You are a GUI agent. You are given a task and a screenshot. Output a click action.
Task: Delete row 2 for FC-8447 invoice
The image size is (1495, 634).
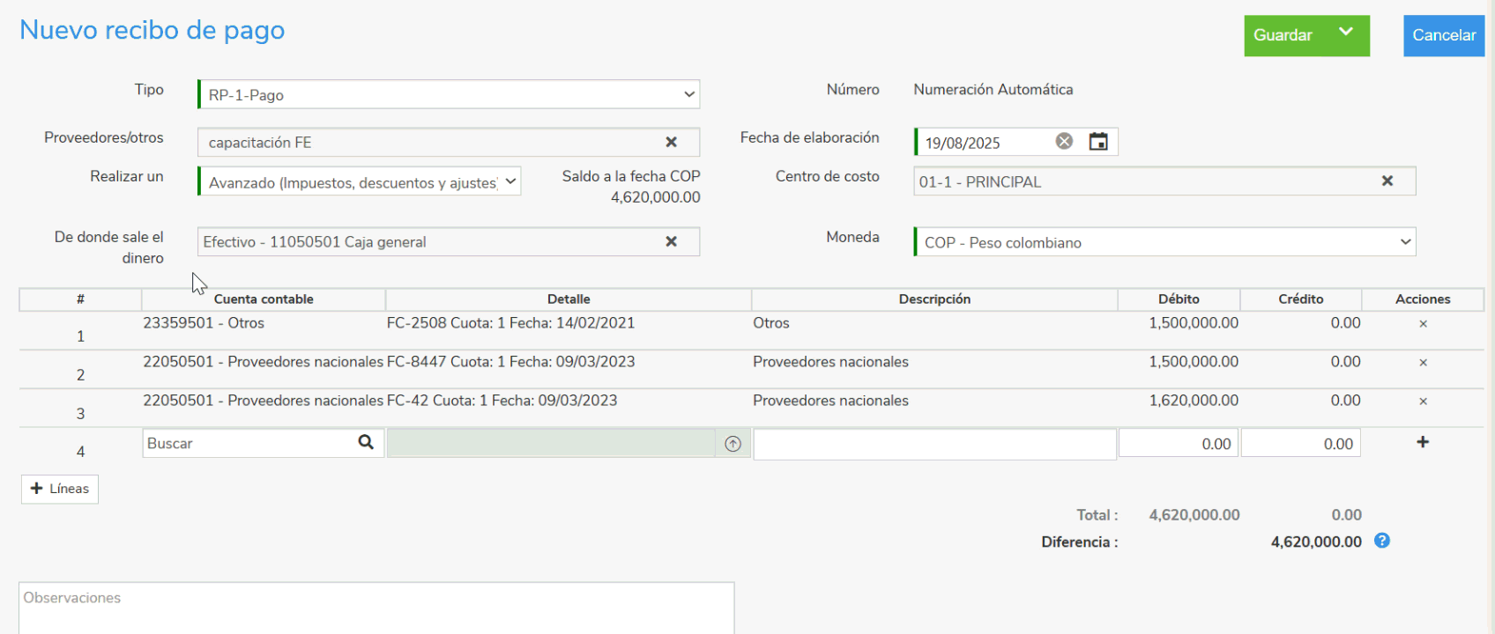click(1423, 363)
